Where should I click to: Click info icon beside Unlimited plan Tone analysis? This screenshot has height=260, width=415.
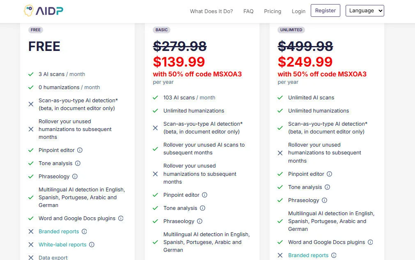point(328,187)
